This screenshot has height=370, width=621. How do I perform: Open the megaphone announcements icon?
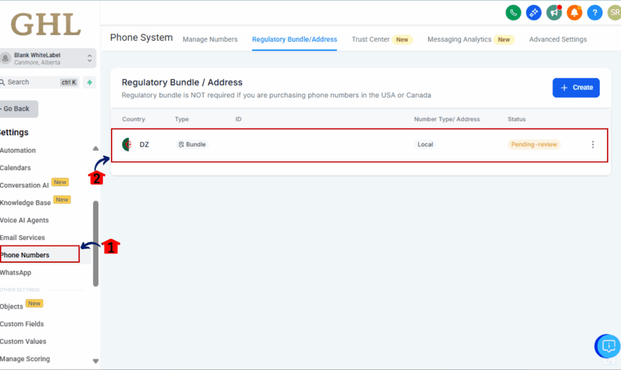554,12
